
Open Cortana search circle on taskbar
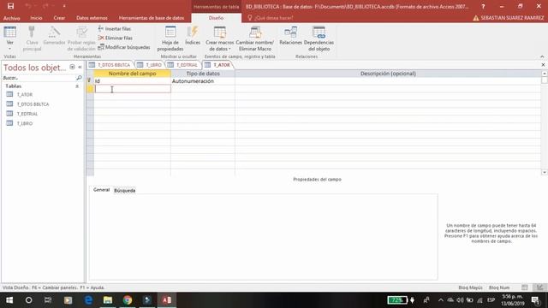[28, 300]
